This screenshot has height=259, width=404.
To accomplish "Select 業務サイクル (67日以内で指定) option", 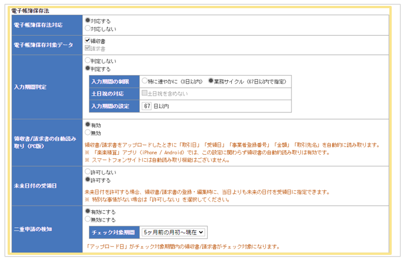I will [x=211, y=81].
